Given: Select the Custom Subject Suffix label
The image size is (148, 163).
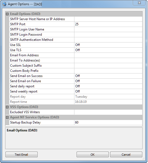Looking at the screenshot, I should (x=26, y=66).
